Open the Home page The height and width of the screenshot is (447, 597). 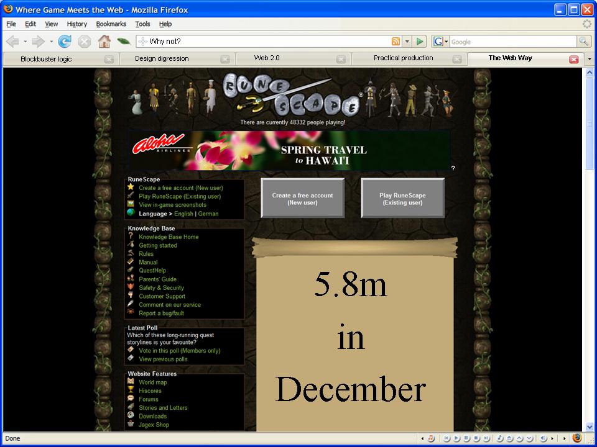pos(104,41)
